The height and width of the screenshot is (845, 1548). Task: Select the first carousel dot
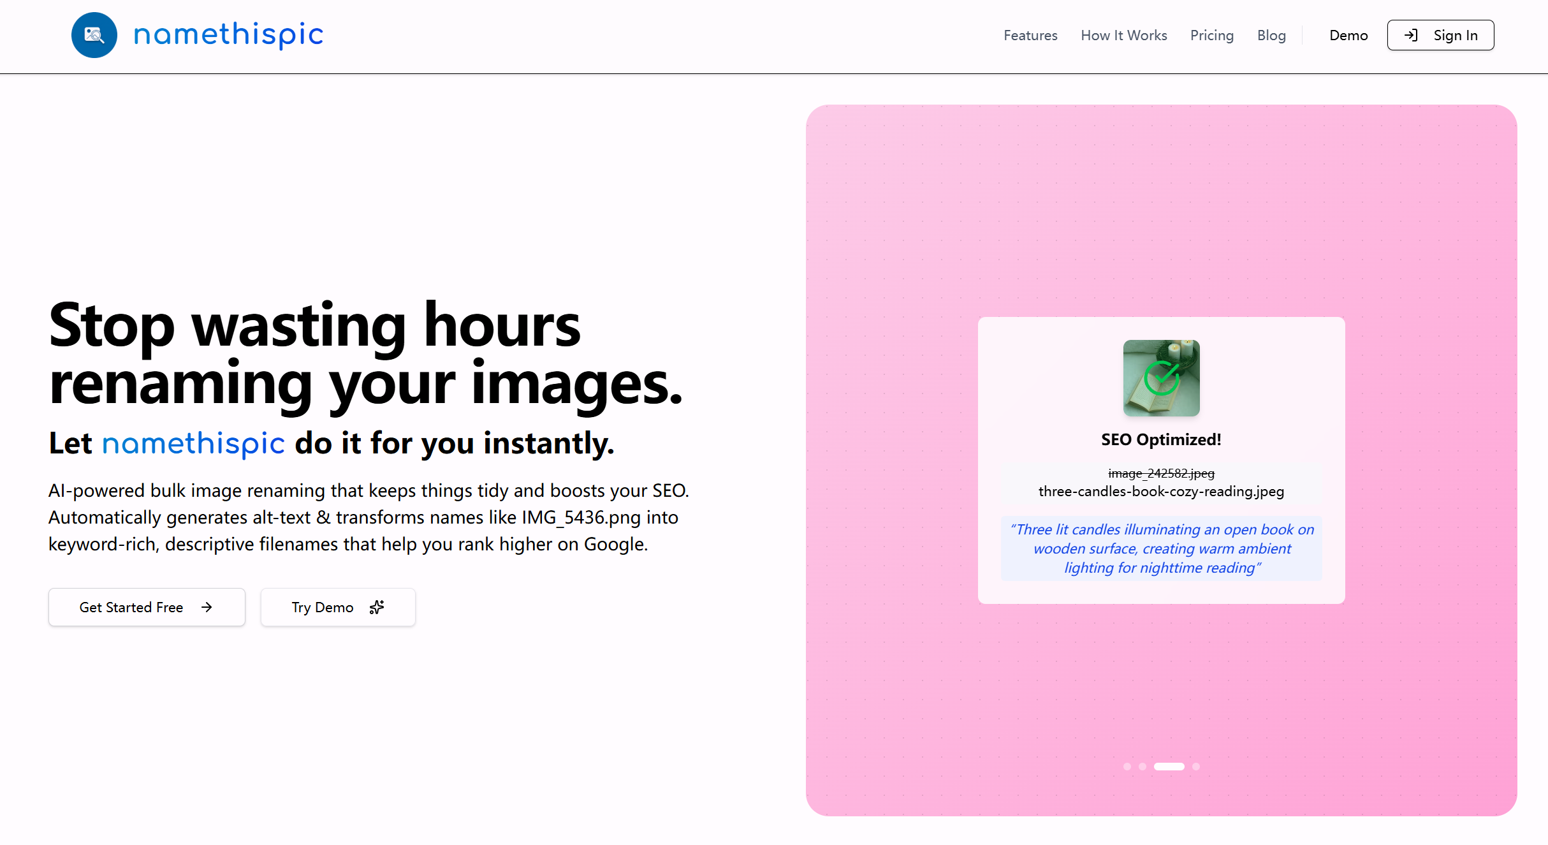1127,767
